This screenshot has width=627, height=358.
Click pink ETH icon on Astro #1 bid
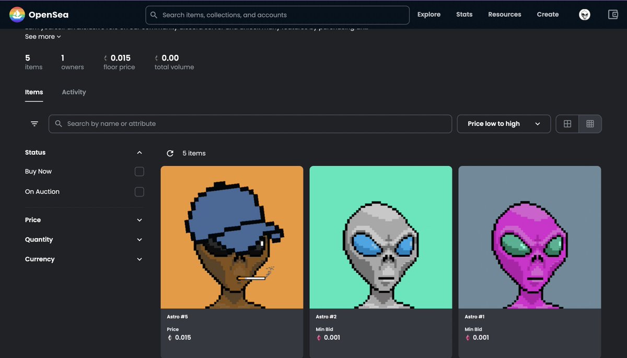click(x=468, y=338)
